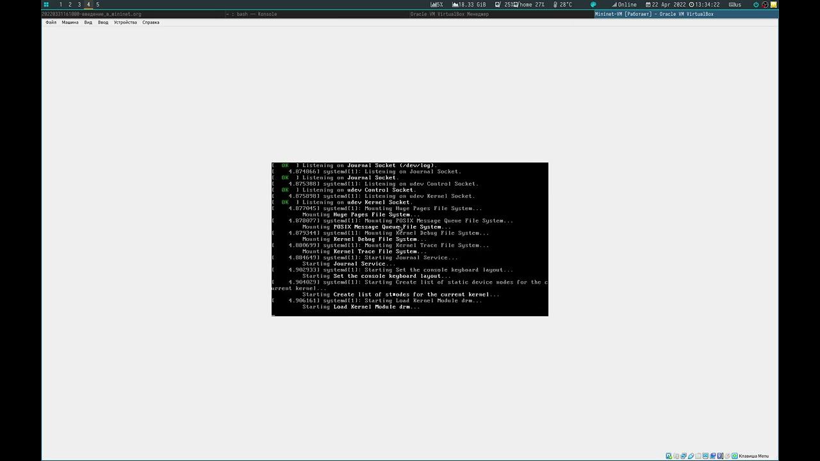Click the red-black round tray icon
Image resolution: width=820 pixels, height=461 pixels.
pyautogui.click(x=765, y=4)
